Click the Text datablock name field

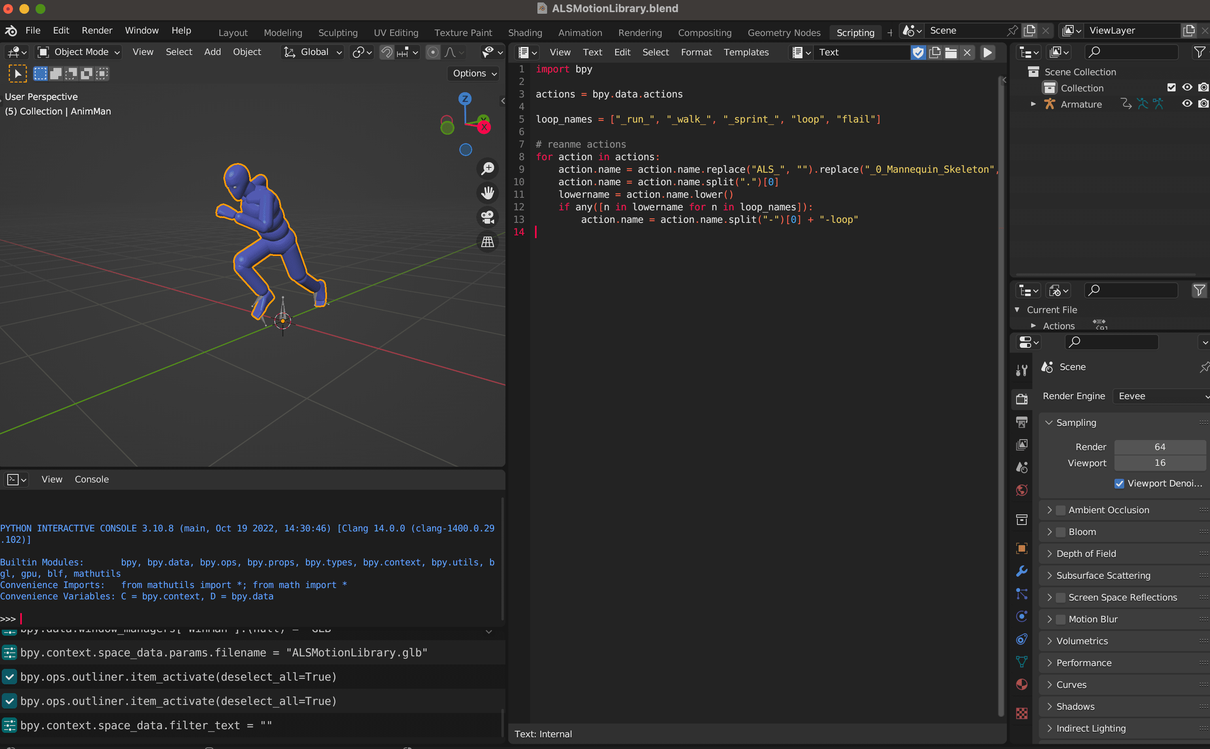coord(862,52)
